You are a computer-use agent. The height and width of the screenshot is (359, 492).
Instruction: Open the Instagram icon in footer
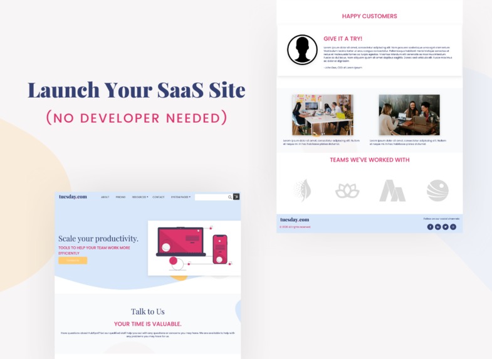coord(453,227)
